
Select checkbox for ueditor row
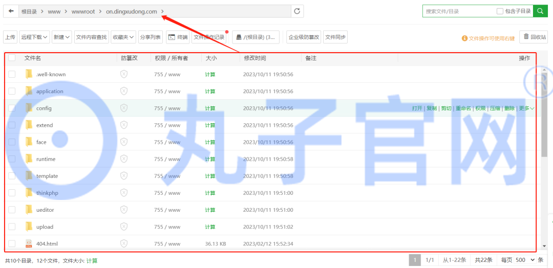point(12,210)
